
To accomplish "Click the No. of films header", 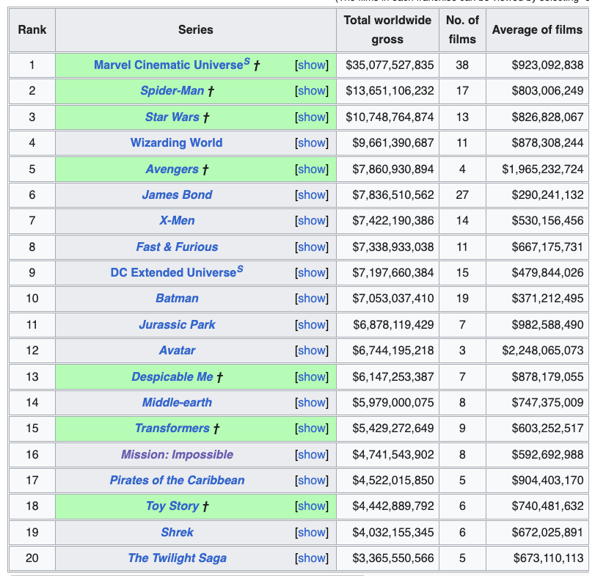I will [x=462, y=29].
